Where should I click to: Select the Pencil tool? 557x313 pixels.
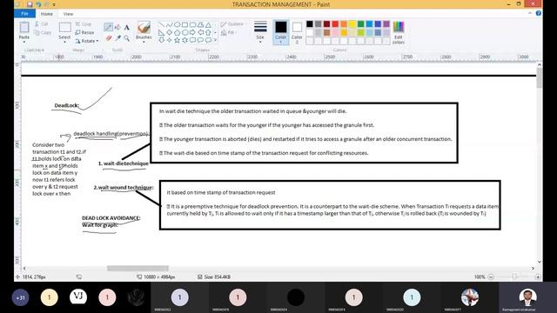coord(108,27)
